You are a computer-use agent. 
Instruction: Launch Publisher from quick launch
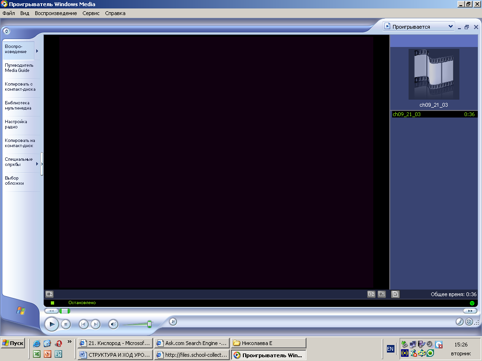pos(58,354)
